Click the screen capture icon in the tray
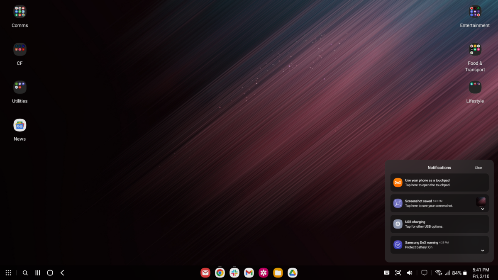 [398, 273]
